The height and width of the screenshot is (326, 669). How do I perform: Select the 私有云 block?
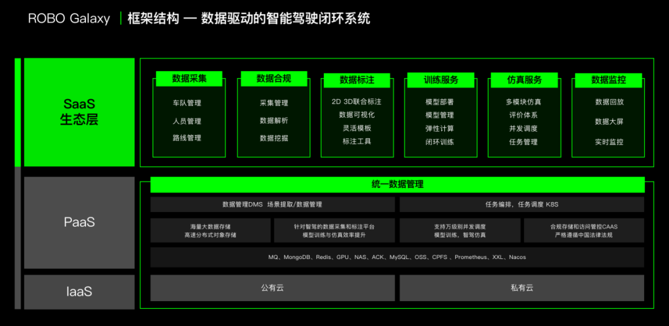coord(522,288)
